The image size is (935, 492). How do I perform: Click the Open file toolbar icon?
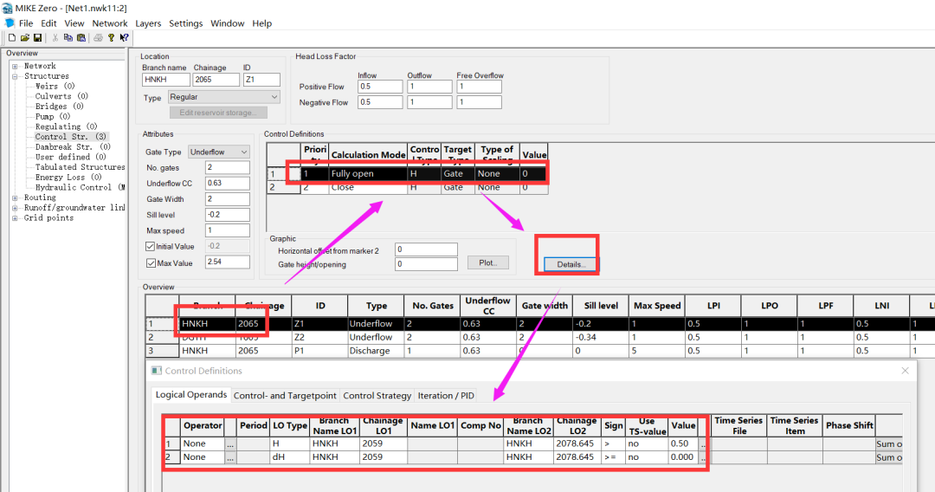(x=25, y=37)
